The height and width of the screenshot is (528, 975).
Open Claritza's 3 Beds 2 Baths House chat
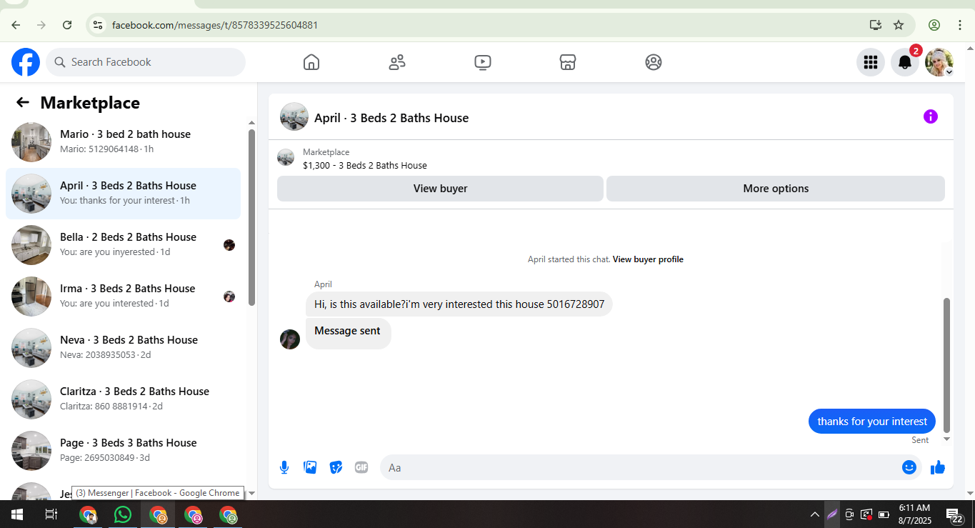123,399
